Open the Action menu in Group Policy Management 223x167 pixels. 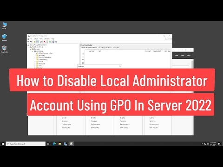[x=36, y=39]
